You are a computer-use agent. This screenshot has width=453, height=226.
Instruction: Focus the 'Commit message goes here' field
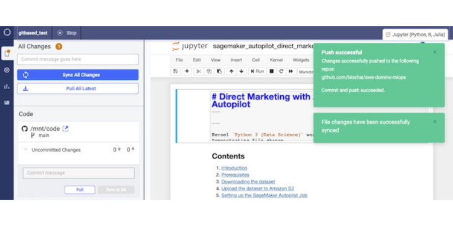tap(78, 60)
